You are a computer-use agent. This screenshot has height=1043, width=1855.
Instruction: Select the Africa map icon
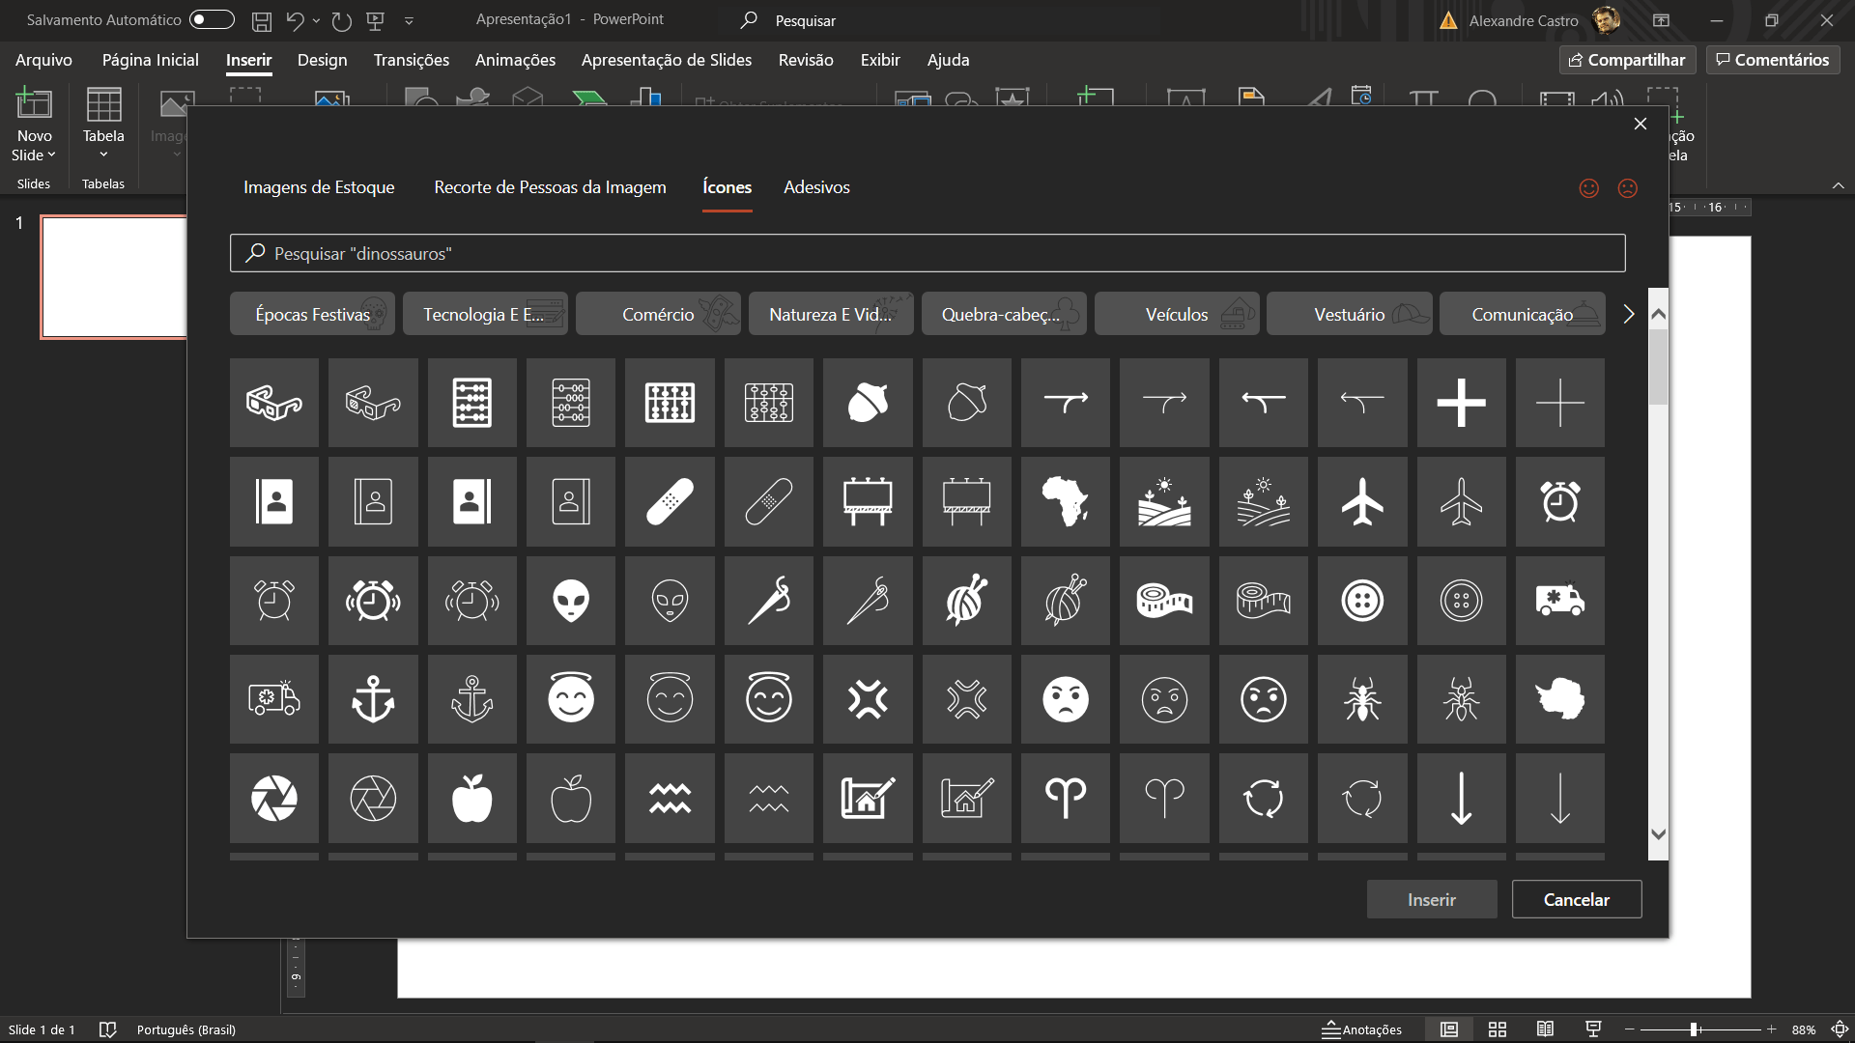coord(1065,501)
